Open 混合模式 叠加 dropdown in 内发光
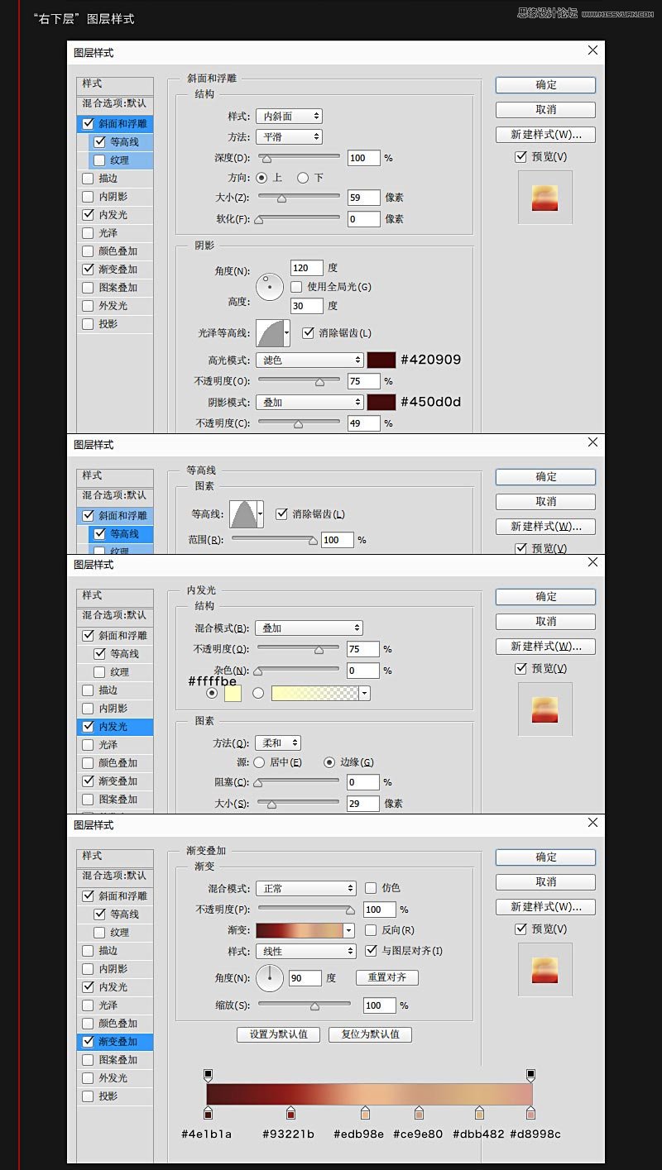Screen dimensions: 662x1170 (309, 628)
